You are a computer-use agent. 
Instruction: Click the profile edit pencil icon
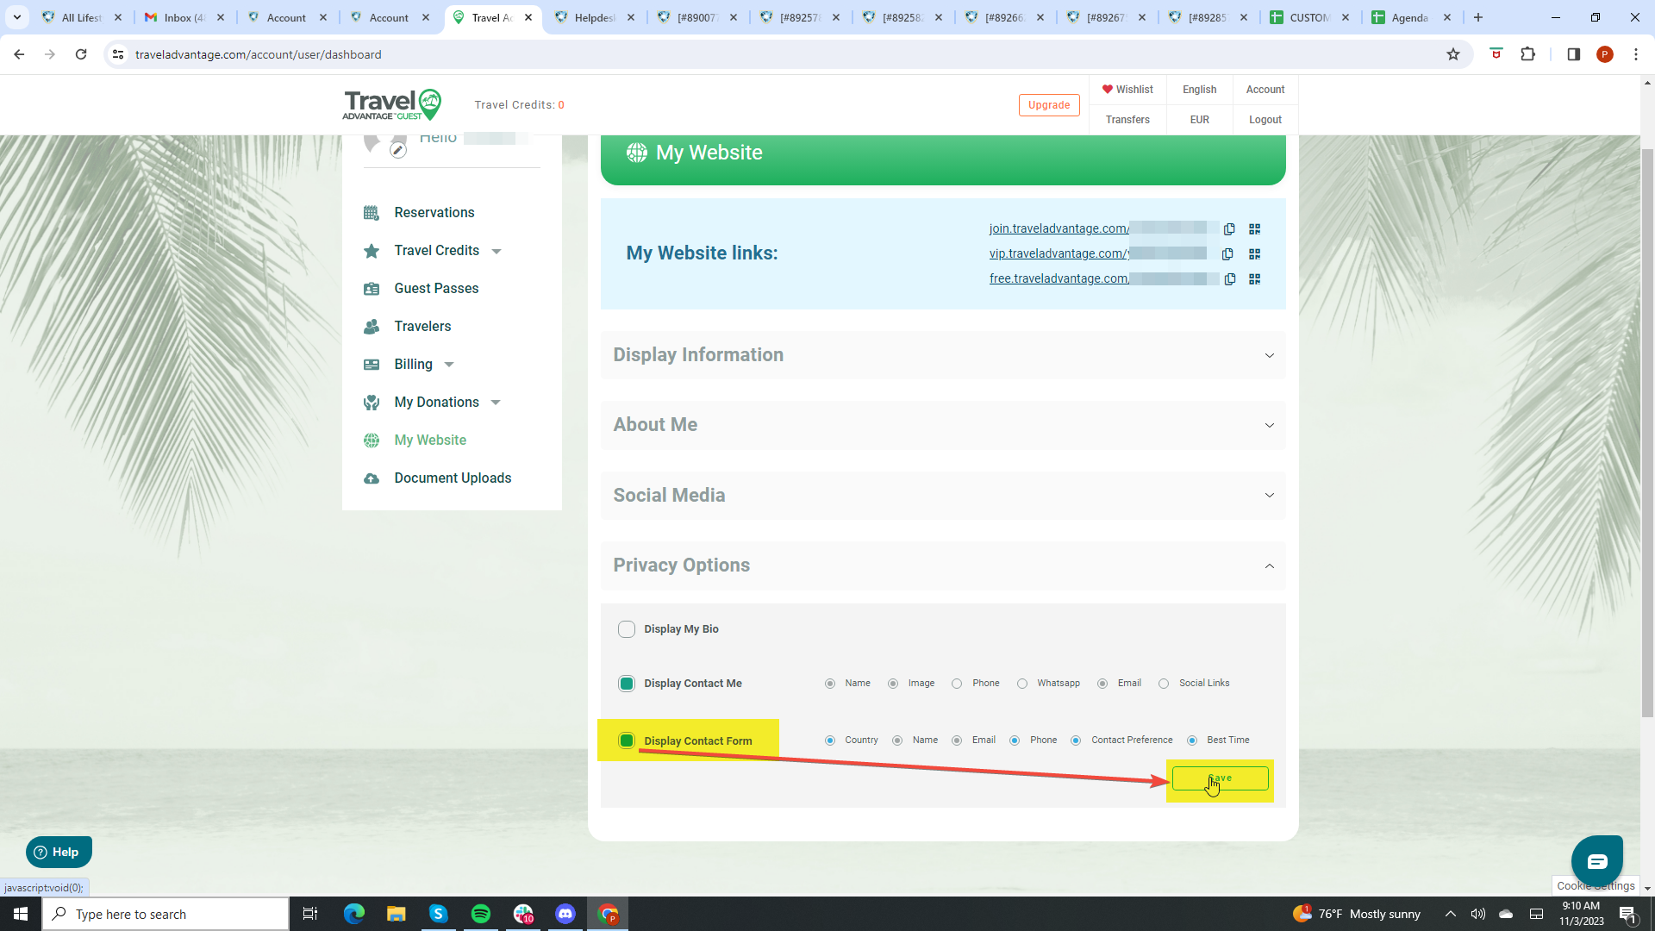397,151
